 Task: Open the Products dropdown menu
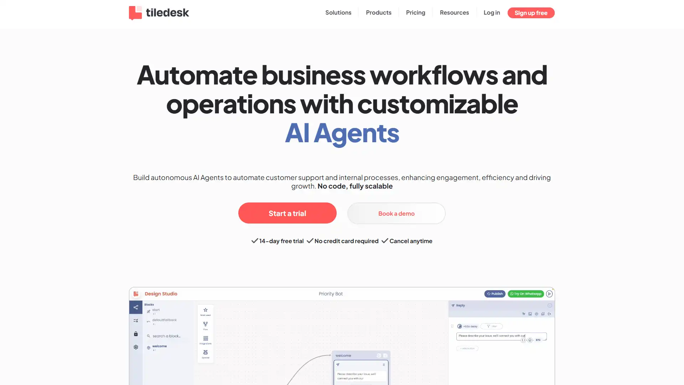378,13
